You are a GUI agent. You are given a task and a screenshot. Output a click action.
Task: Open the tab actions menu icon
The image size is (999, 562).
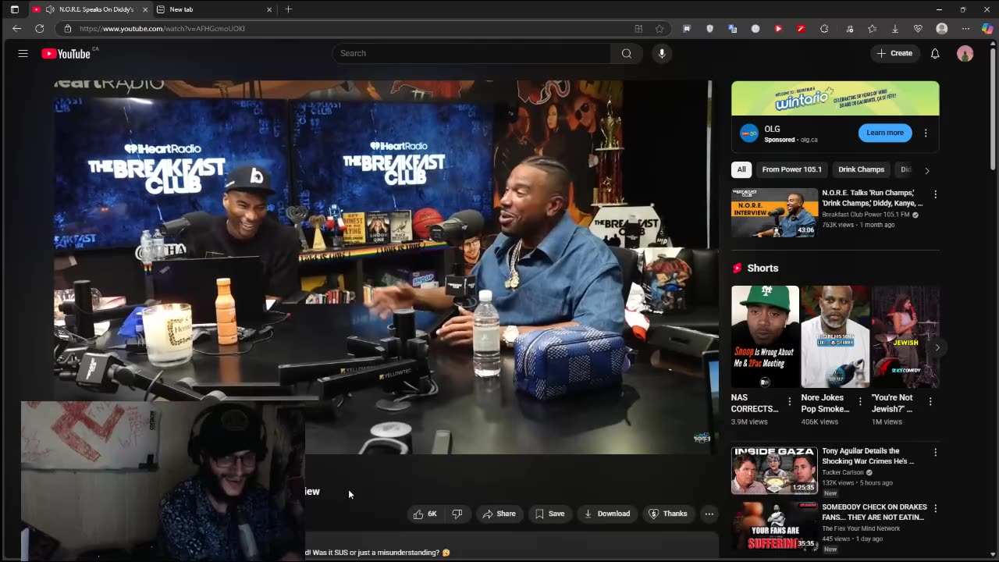point(14,9)
